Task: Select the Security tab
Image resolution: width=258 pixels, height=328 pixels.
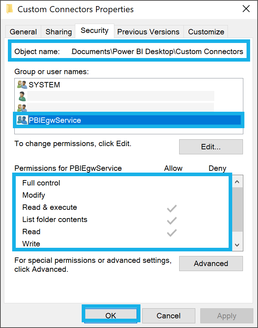Action: 95,30
